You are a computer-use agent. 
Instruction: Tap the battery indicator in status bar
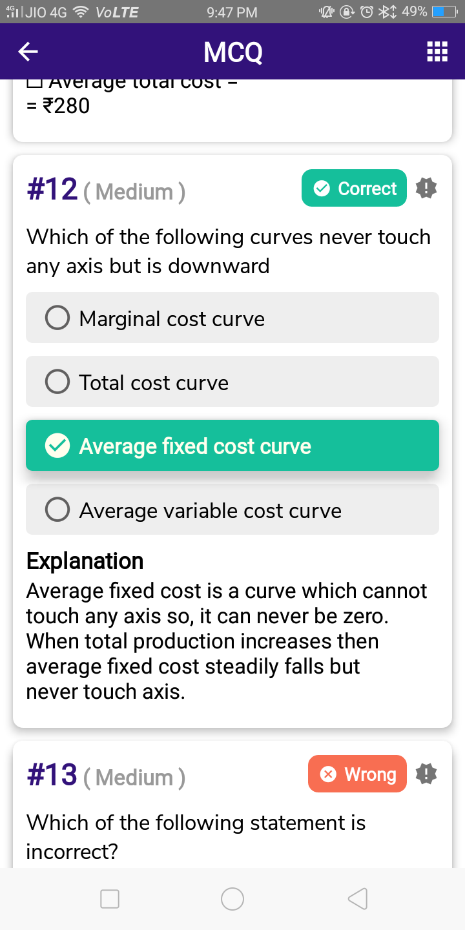click(x=444, y=12)
